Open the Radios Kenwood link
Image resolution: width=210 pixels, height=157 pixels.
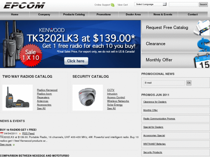(x=47, y=90)
